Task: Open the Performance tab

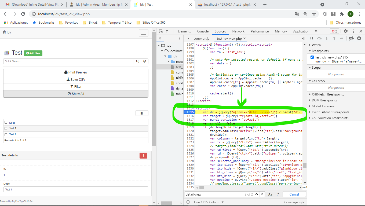Action: click(x=260, y=31)
